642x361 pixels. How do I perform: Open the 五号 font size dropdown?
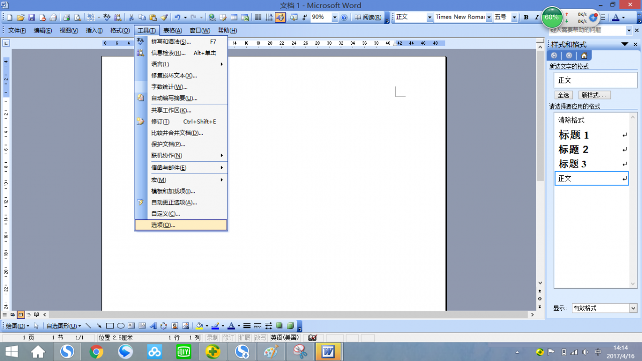(514, 18)
